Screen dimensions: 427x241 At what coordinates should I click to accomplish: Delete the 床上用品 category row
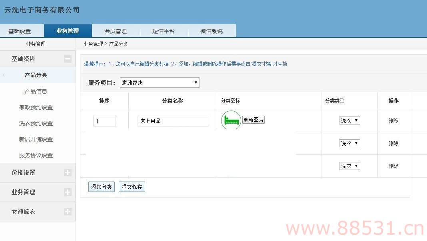(x=393, y=120)
